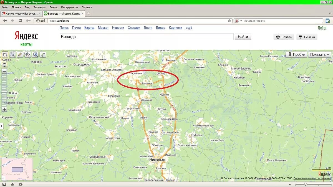Open the Показать dropdown

coord(319,54)
